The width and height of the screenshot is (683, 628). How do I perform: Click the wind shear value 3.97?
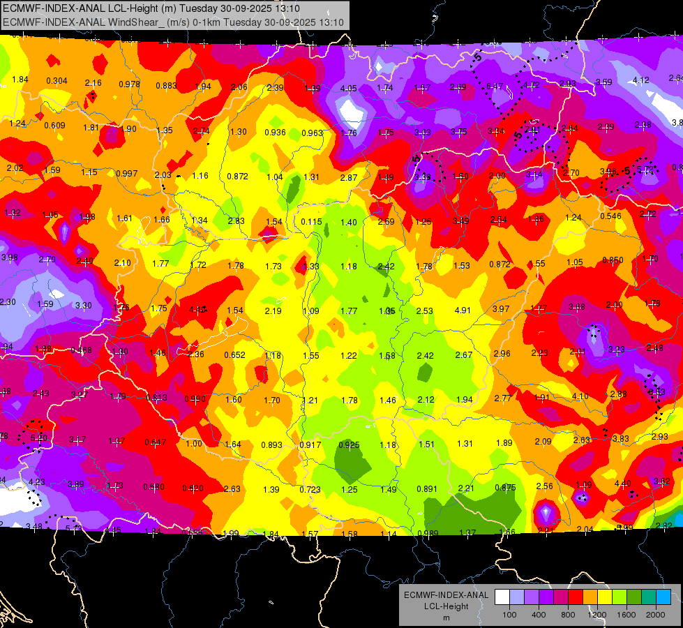coord(501,309)
